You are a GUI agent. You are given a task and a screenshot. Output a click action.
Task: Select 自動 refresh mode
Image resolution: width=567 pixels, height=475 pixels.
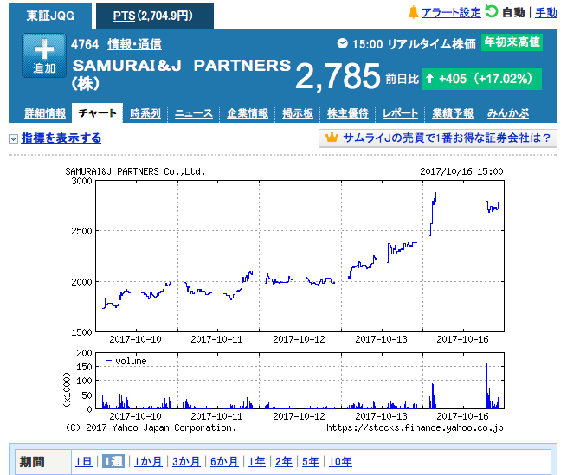tap(513, 13)
